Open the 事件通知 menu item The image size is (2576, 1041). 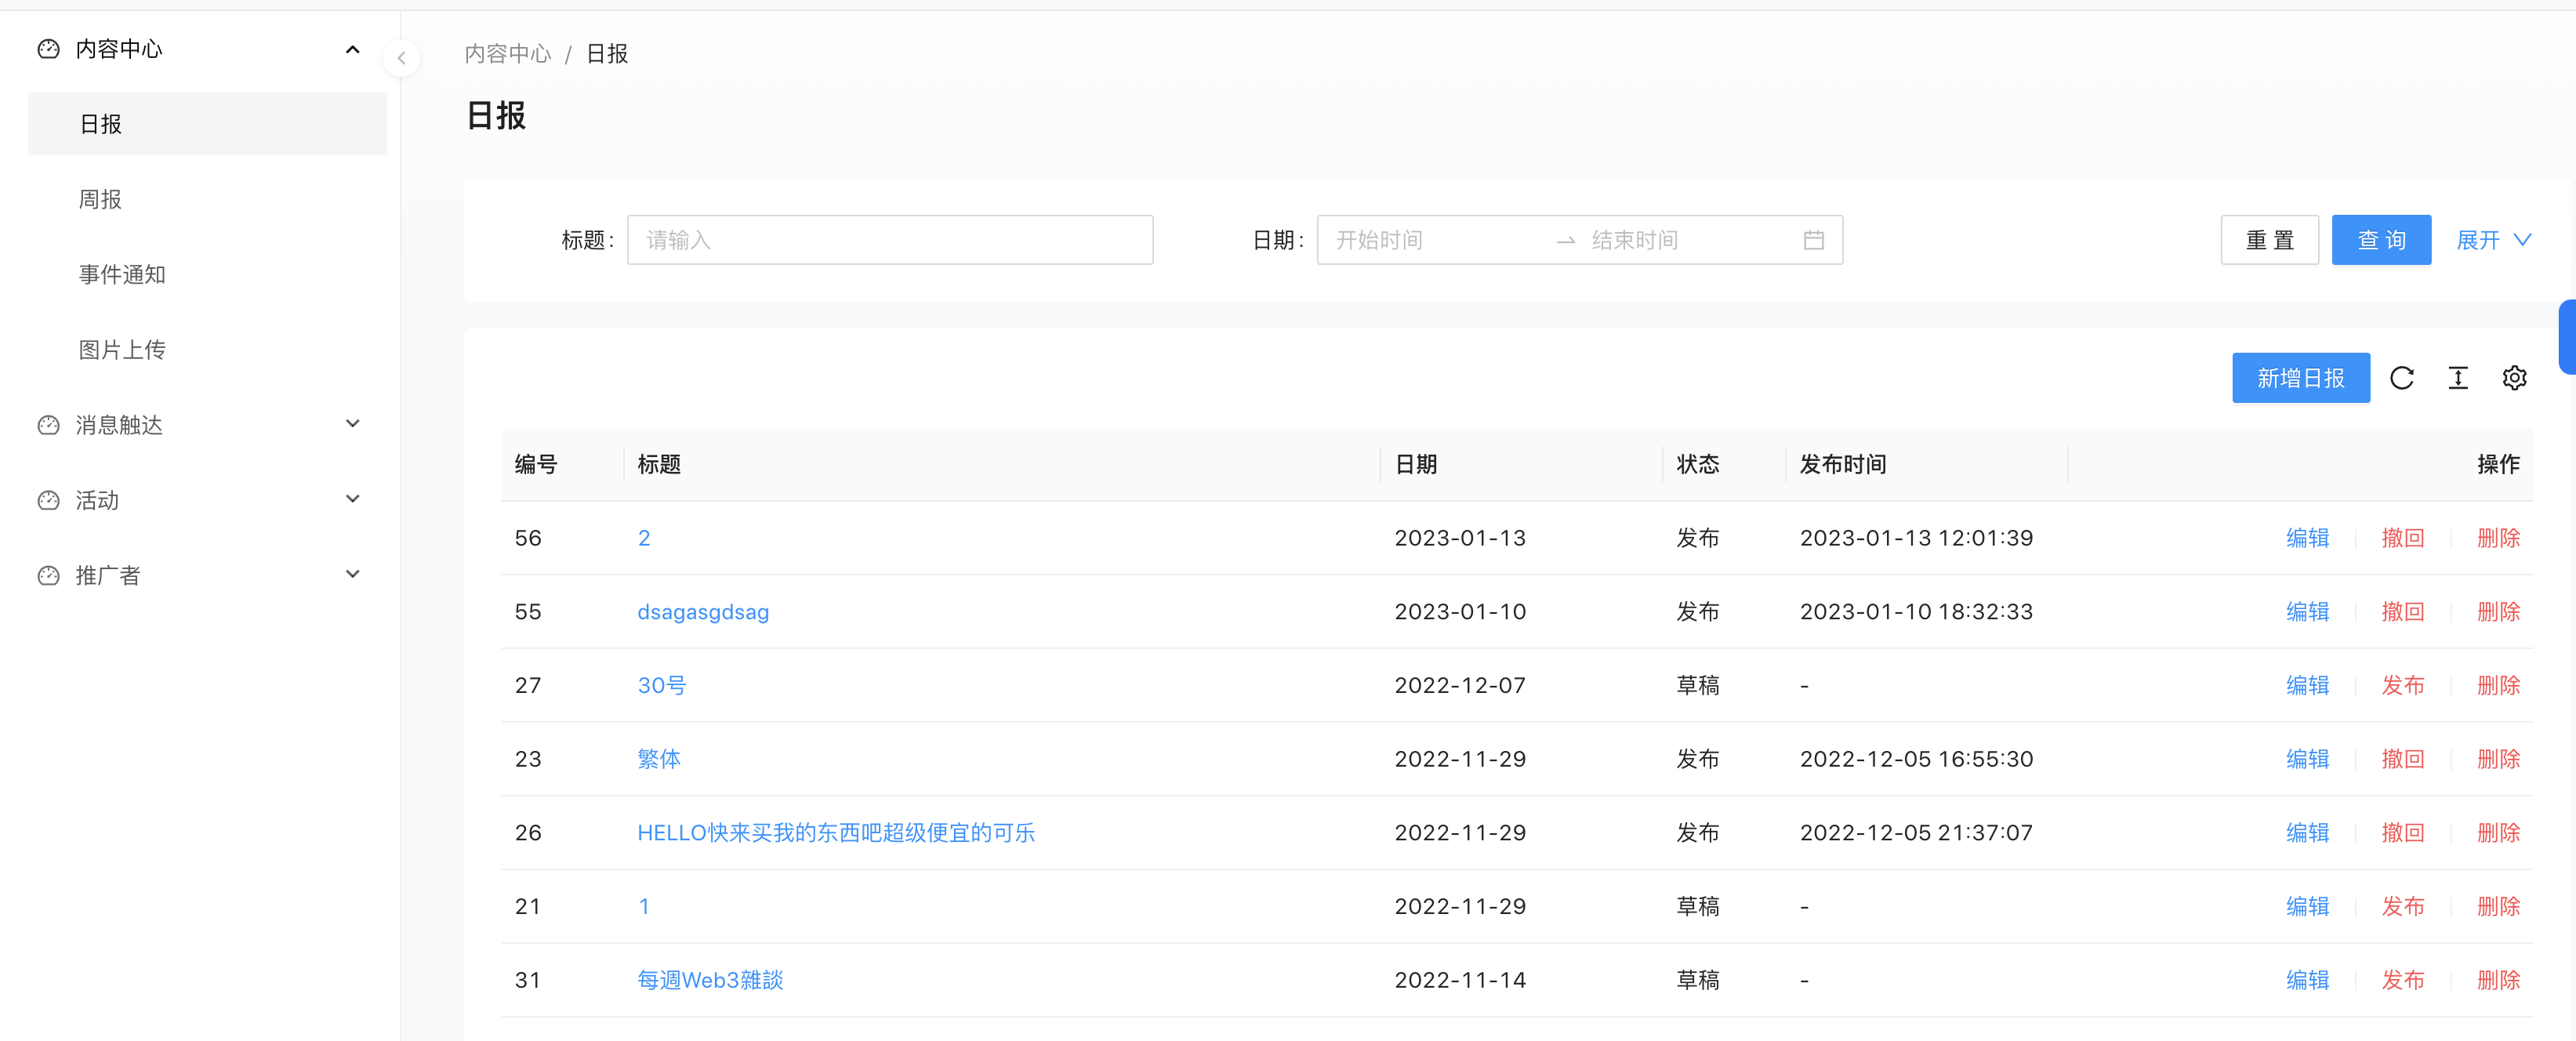(207, 274)
